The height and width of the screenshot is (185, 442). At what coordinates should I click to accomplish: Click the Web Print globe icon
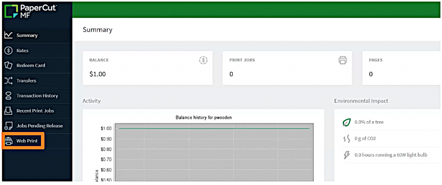pos(8,141)
